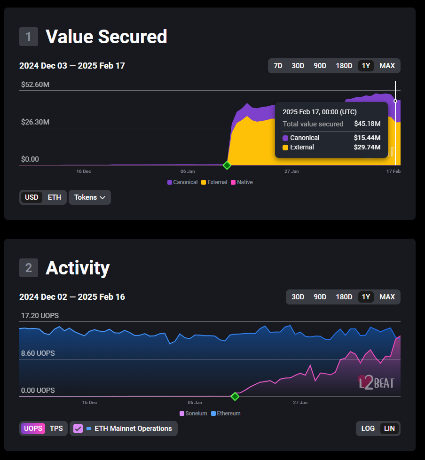Set activity chart scale to LOG
Image resolution: width=425 pixels, height=460 pixels.
[368, 429]
